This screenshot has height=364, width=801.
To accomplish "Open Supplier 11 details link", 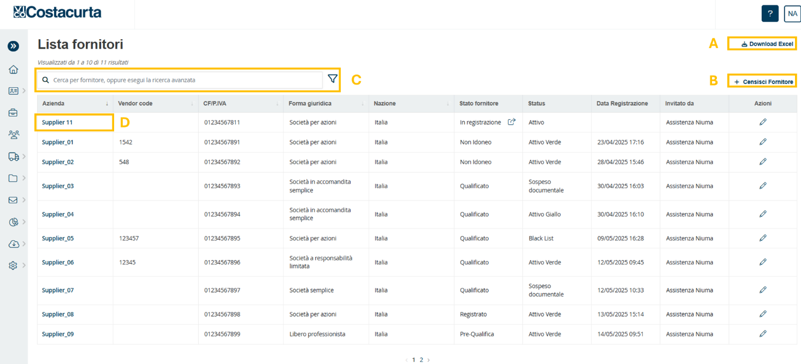I will [57, 123].
